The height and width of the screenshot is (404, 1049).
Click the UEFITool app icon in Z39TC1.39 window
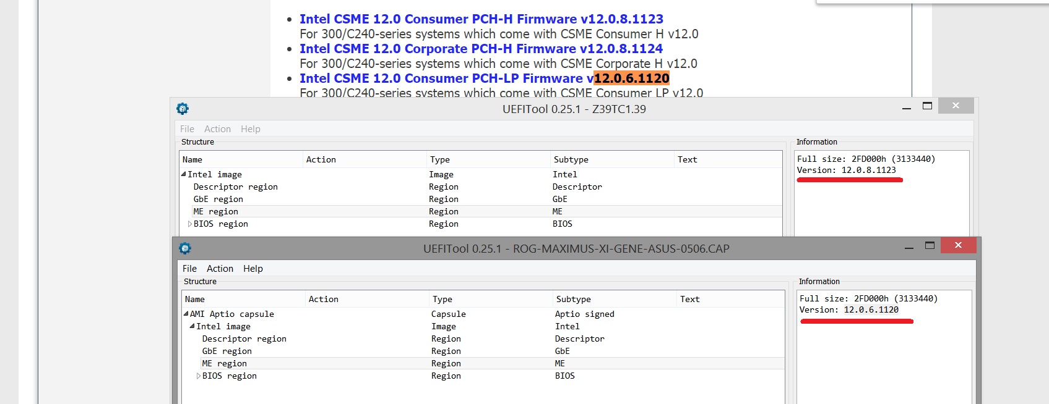click(x=183, y=109)
